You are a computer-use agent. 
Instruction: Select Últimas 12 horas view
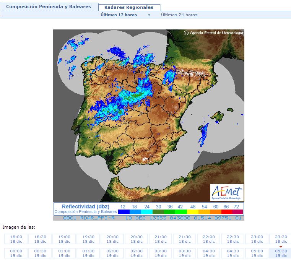119,15
